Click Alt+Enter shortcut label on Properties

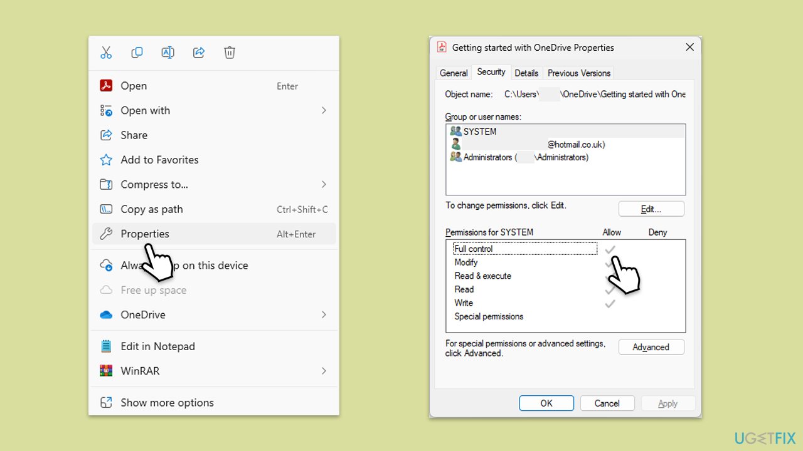click(296, 234)
